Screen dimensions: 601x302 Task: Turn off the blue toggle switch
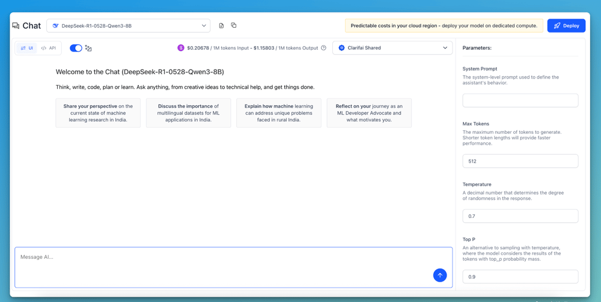76,48
